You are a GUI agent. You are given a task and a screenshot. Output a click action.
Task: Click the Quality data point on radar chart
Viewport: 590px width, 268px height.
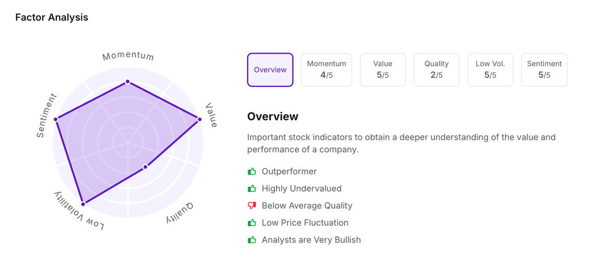tap(145, 167)
